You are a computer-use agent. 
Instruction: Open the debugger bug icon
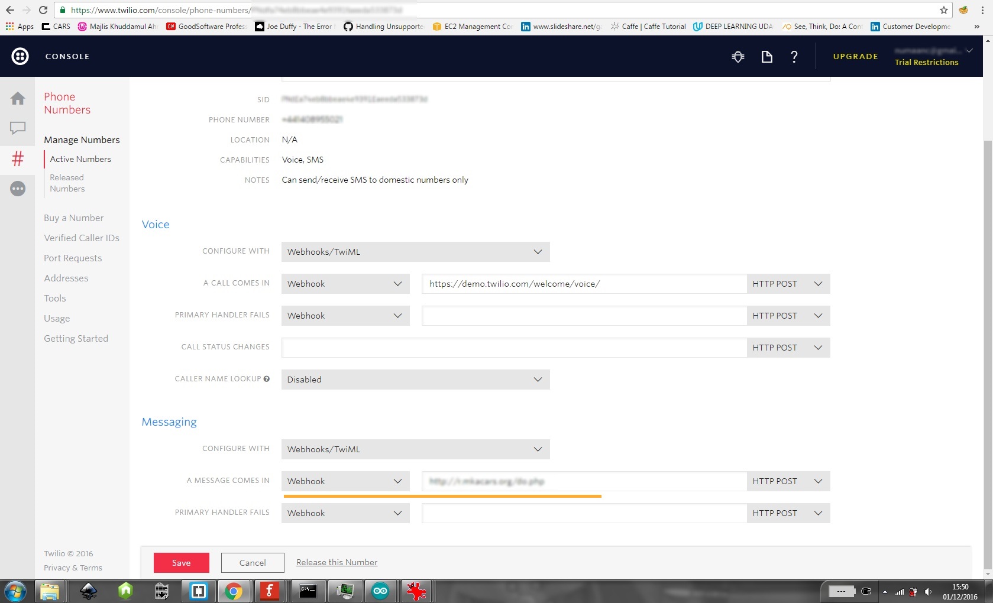[738, 57]
